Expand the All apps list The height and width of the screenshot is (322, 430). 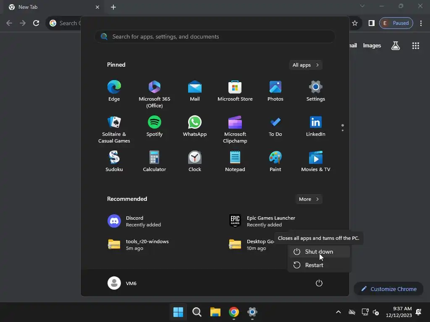click(x=306, y=65)
